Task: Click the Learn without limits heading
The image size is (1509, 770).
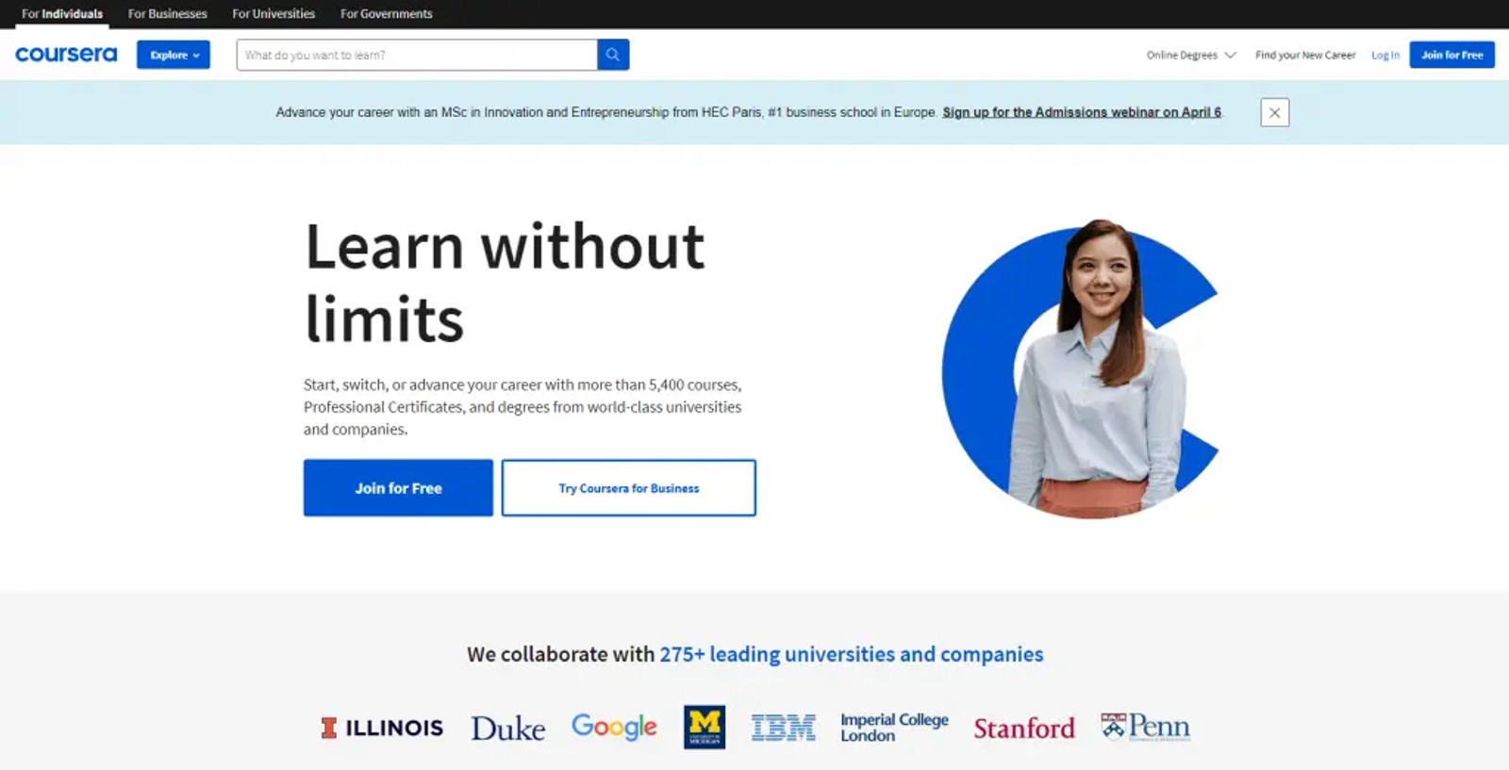Action: 505,283
